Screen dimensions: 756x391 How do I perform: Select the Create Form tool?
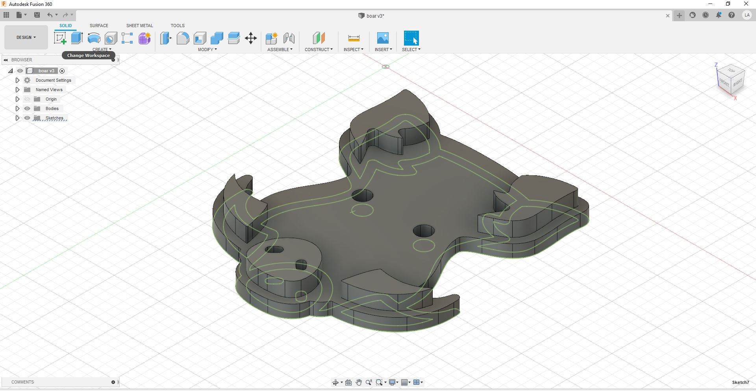click(x=145, y=38)
